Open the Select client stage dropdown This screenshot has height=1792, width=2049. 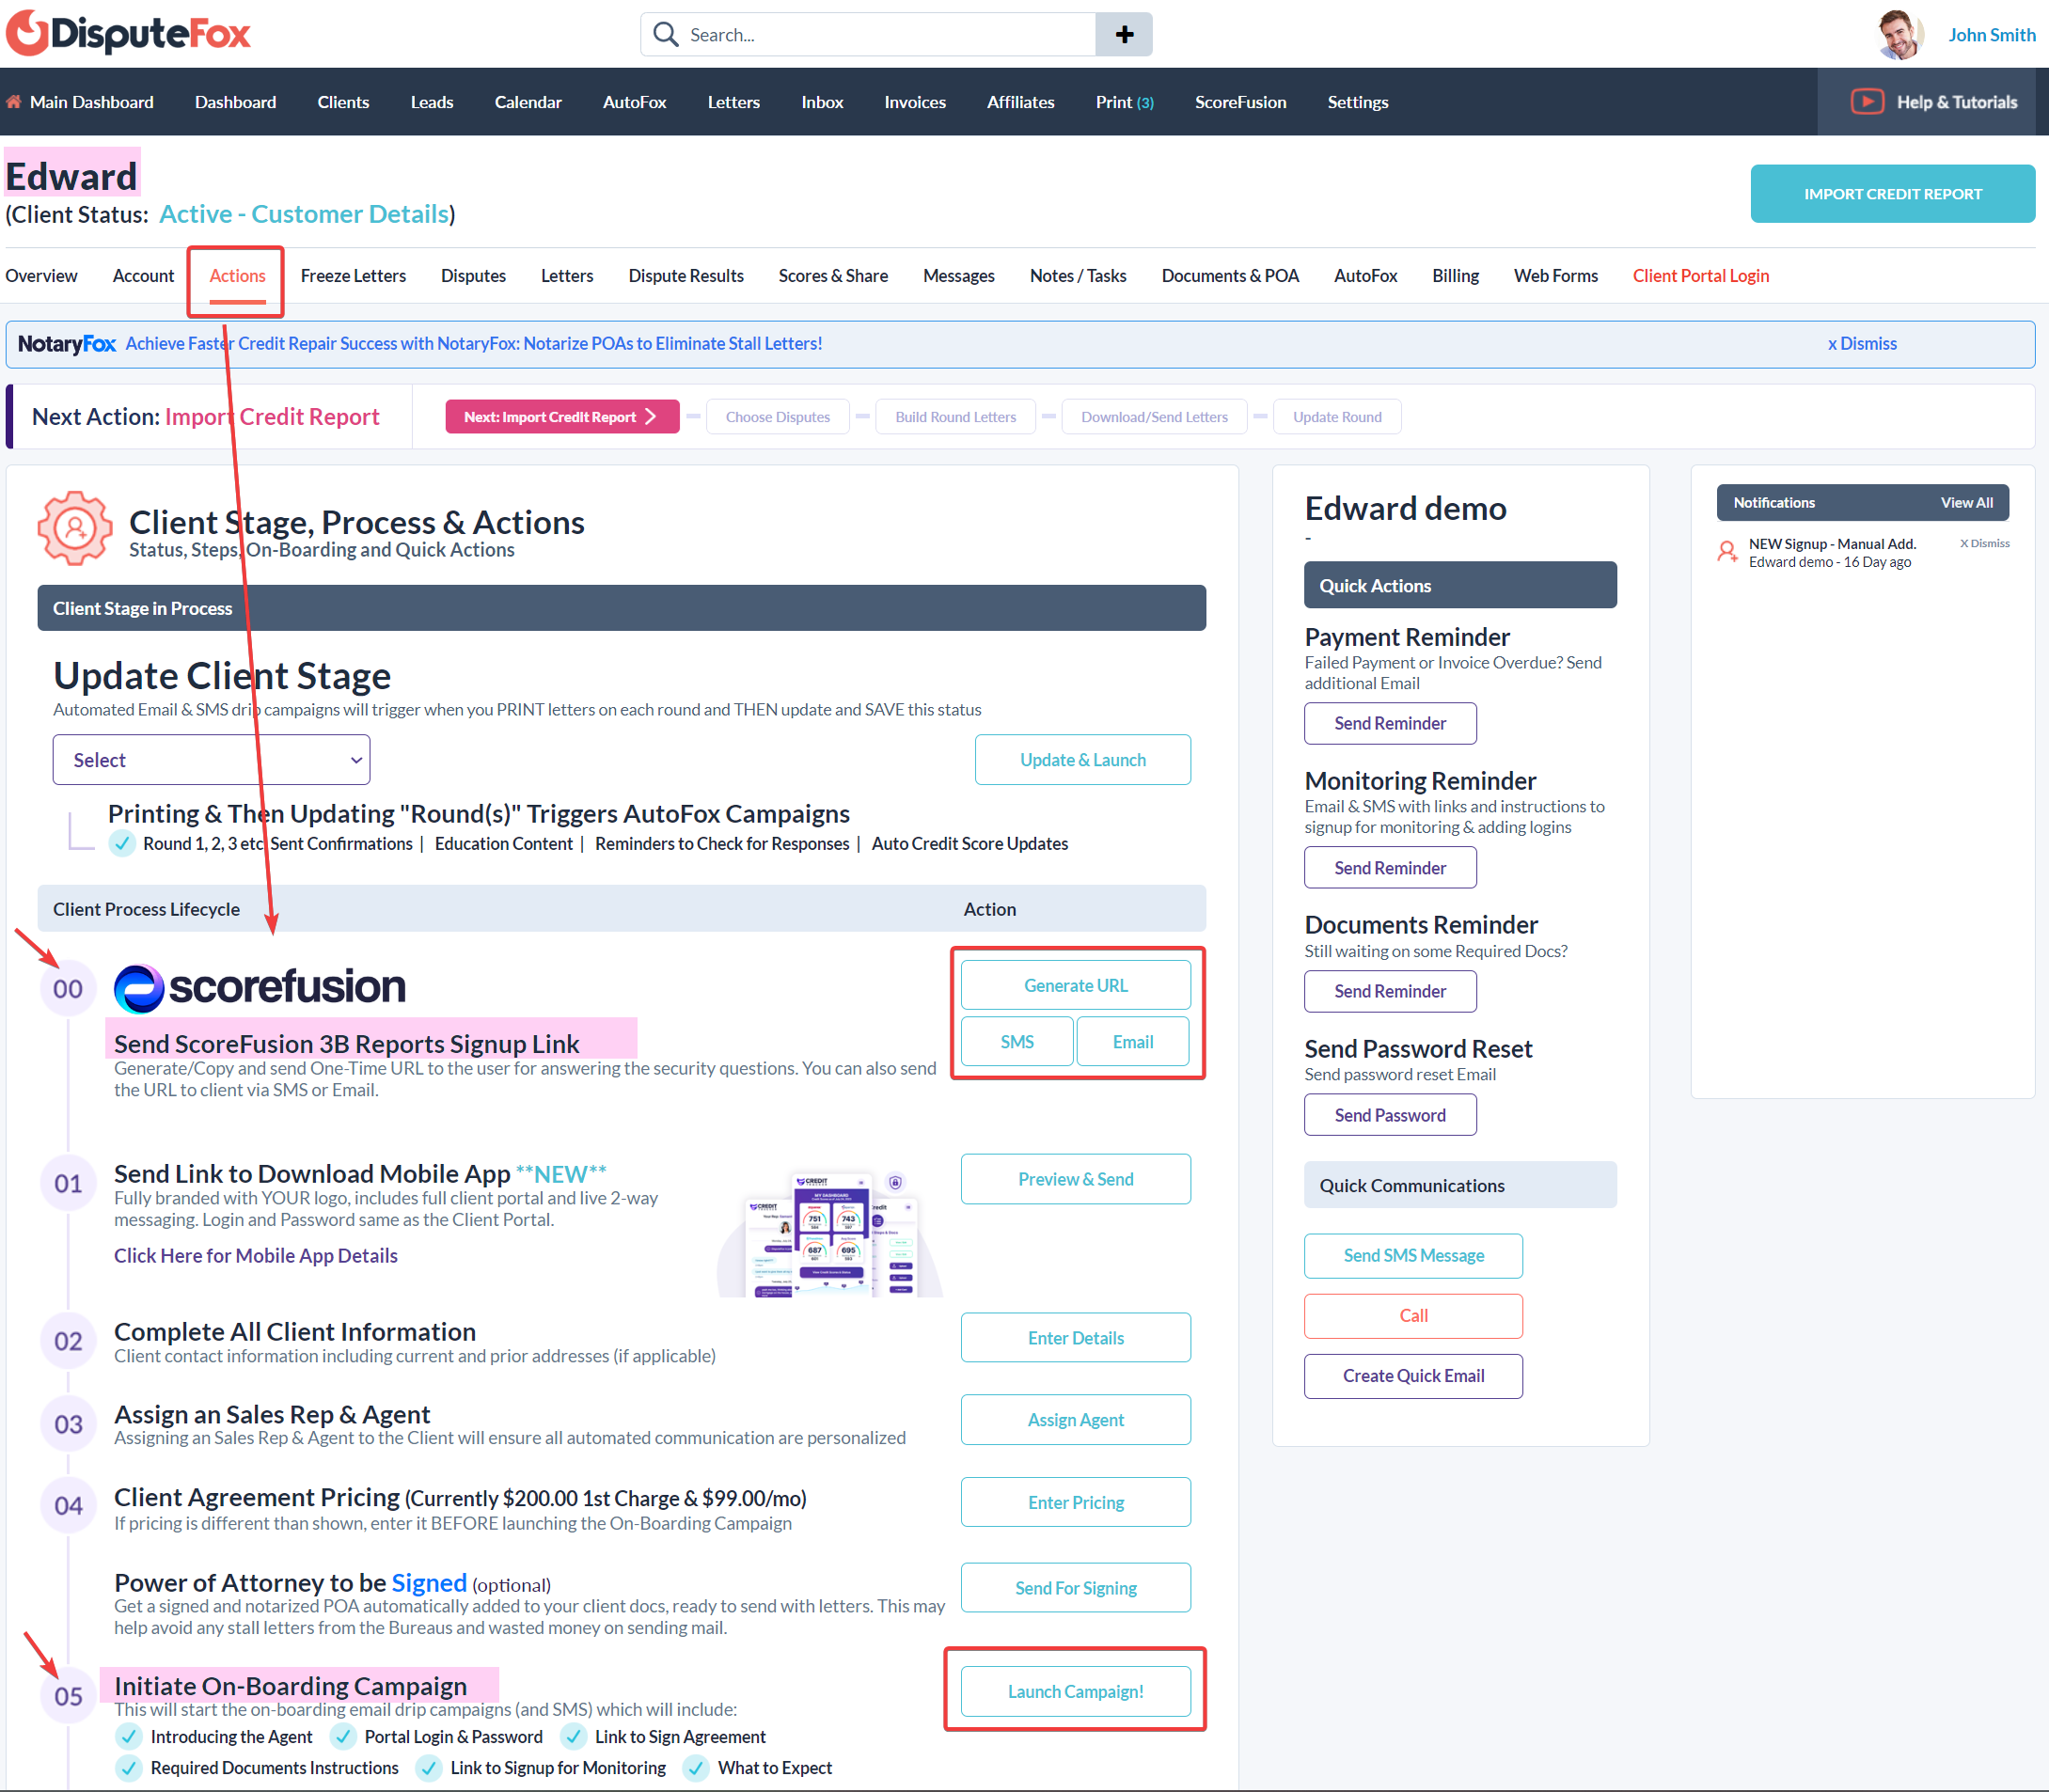[x=211, y=760]
